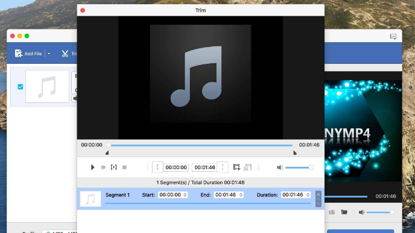Viewport: 415px width, 233px height.
Task: Click the 1 Segment(s) / Total Duration text
Action: click(200, 182)
